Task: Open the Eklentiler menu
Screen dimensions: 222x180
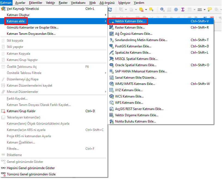Action: 36,3
